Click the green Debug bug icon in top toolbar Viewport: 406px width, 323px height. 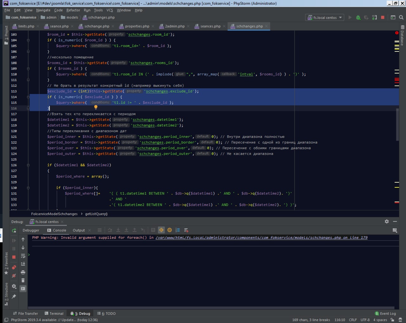click(358, 17)
